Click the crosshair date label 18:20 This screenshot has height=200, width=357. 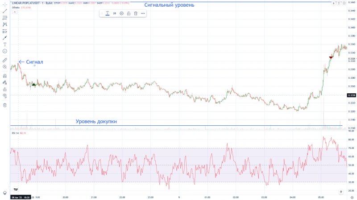(21, 197)
